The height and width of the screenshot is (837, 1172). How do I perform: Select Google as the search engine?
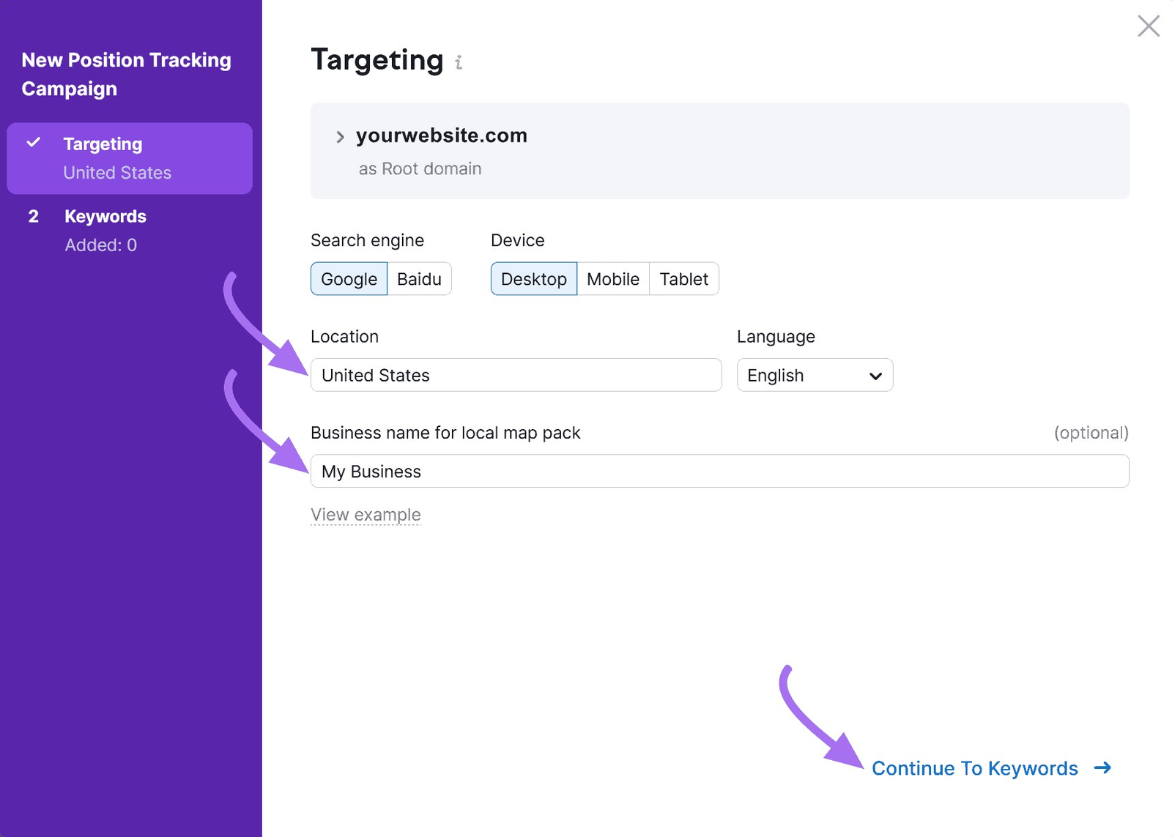click(x=348, y=279)
